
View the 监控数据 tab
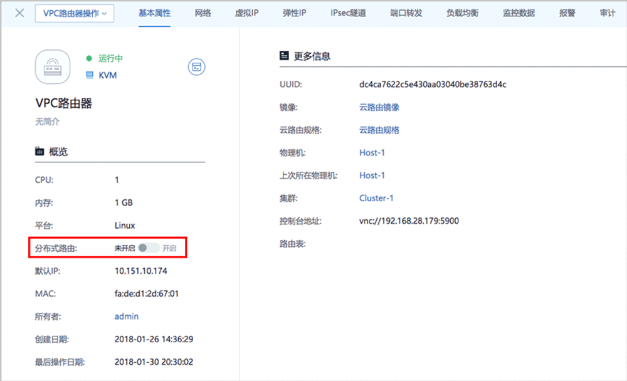click(519, 13)
